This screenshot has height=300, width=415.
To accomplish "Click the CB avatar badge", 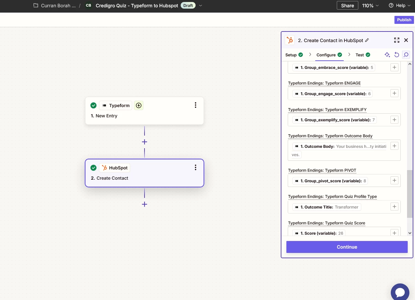I will tap(89, 6).
